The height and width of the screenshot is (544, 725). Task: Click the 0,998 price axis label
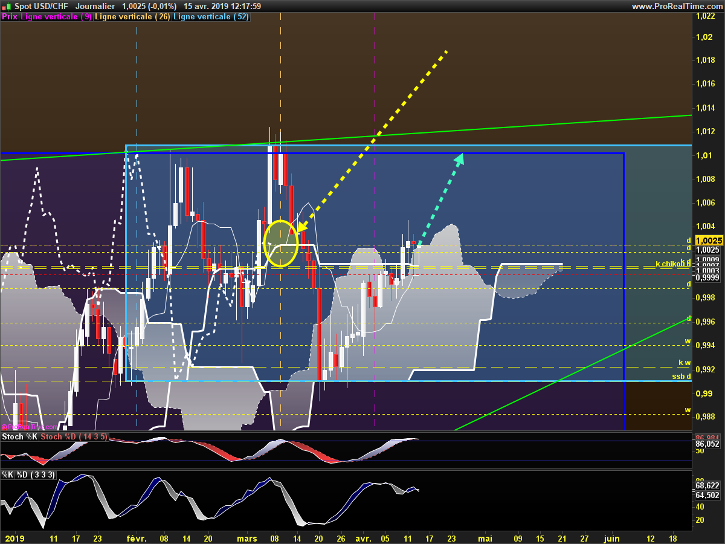pyautogui.click(x=704, y=297)
